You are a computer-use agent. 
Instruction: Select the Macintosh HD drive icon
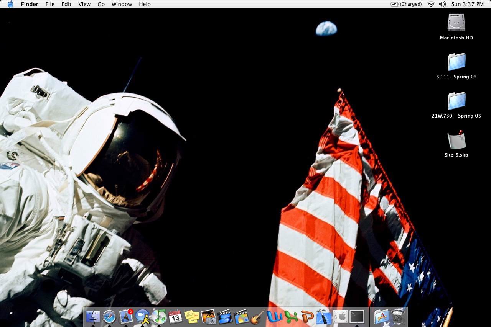pos(456,23)
